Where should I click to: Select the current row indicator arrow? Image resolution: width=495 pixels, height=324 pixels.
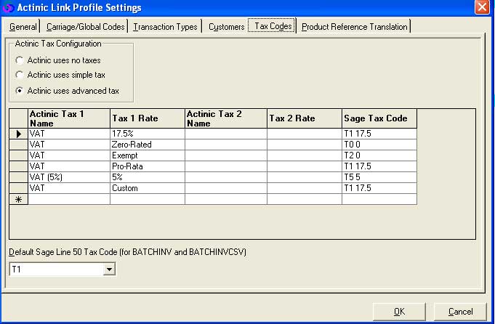[18, 134]
